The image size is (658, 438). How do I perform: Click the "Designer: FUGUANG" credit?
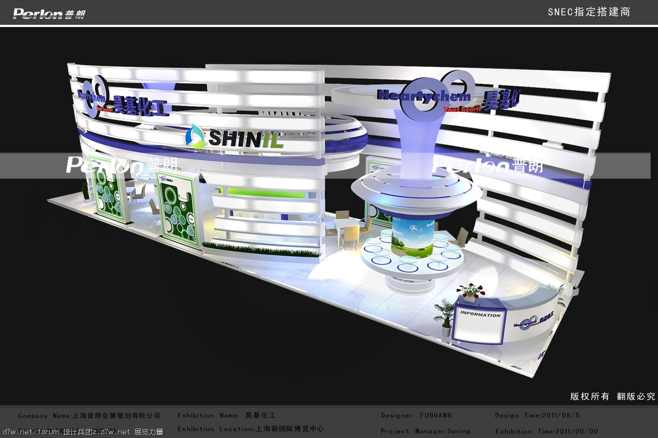point(416,415)
